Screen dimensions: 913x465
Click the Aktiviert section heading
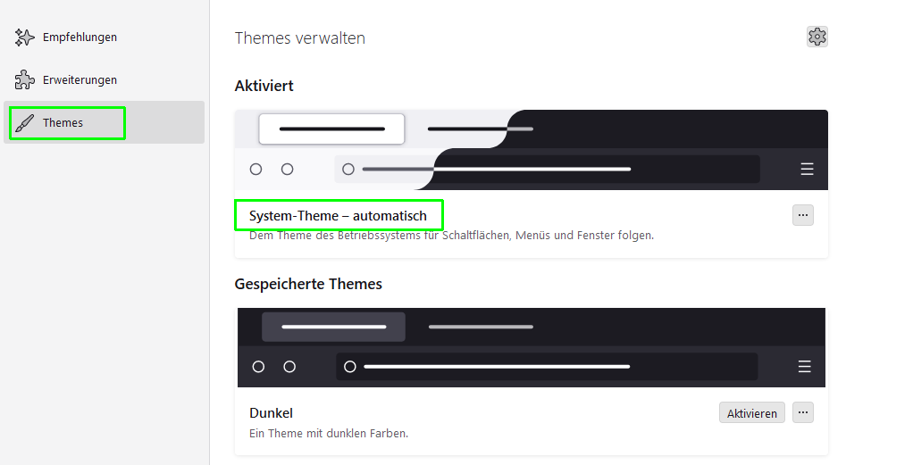click(x=264, y=86)
